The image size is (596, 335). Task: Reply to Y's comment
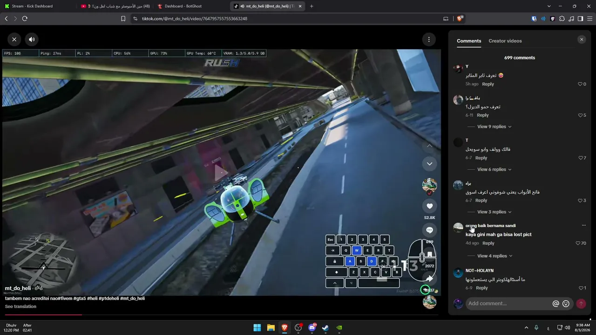[x=488, y=84]
